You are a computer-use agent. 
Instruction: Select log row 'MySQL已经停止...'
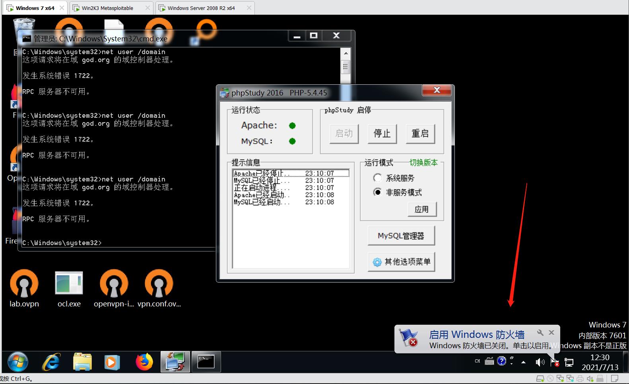(291, 180)
